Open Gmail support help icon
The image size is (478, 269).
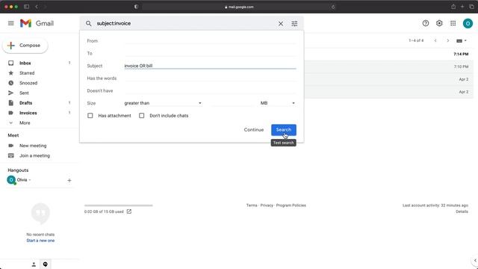[426, 23]
